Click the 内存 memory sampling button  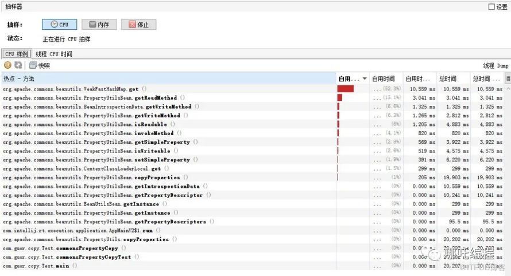coord(99,25)
